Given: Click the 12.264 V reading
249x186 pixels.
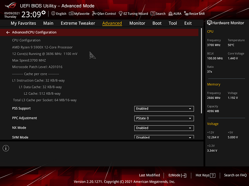Looking at the screenshot, I should pos(213,137).
